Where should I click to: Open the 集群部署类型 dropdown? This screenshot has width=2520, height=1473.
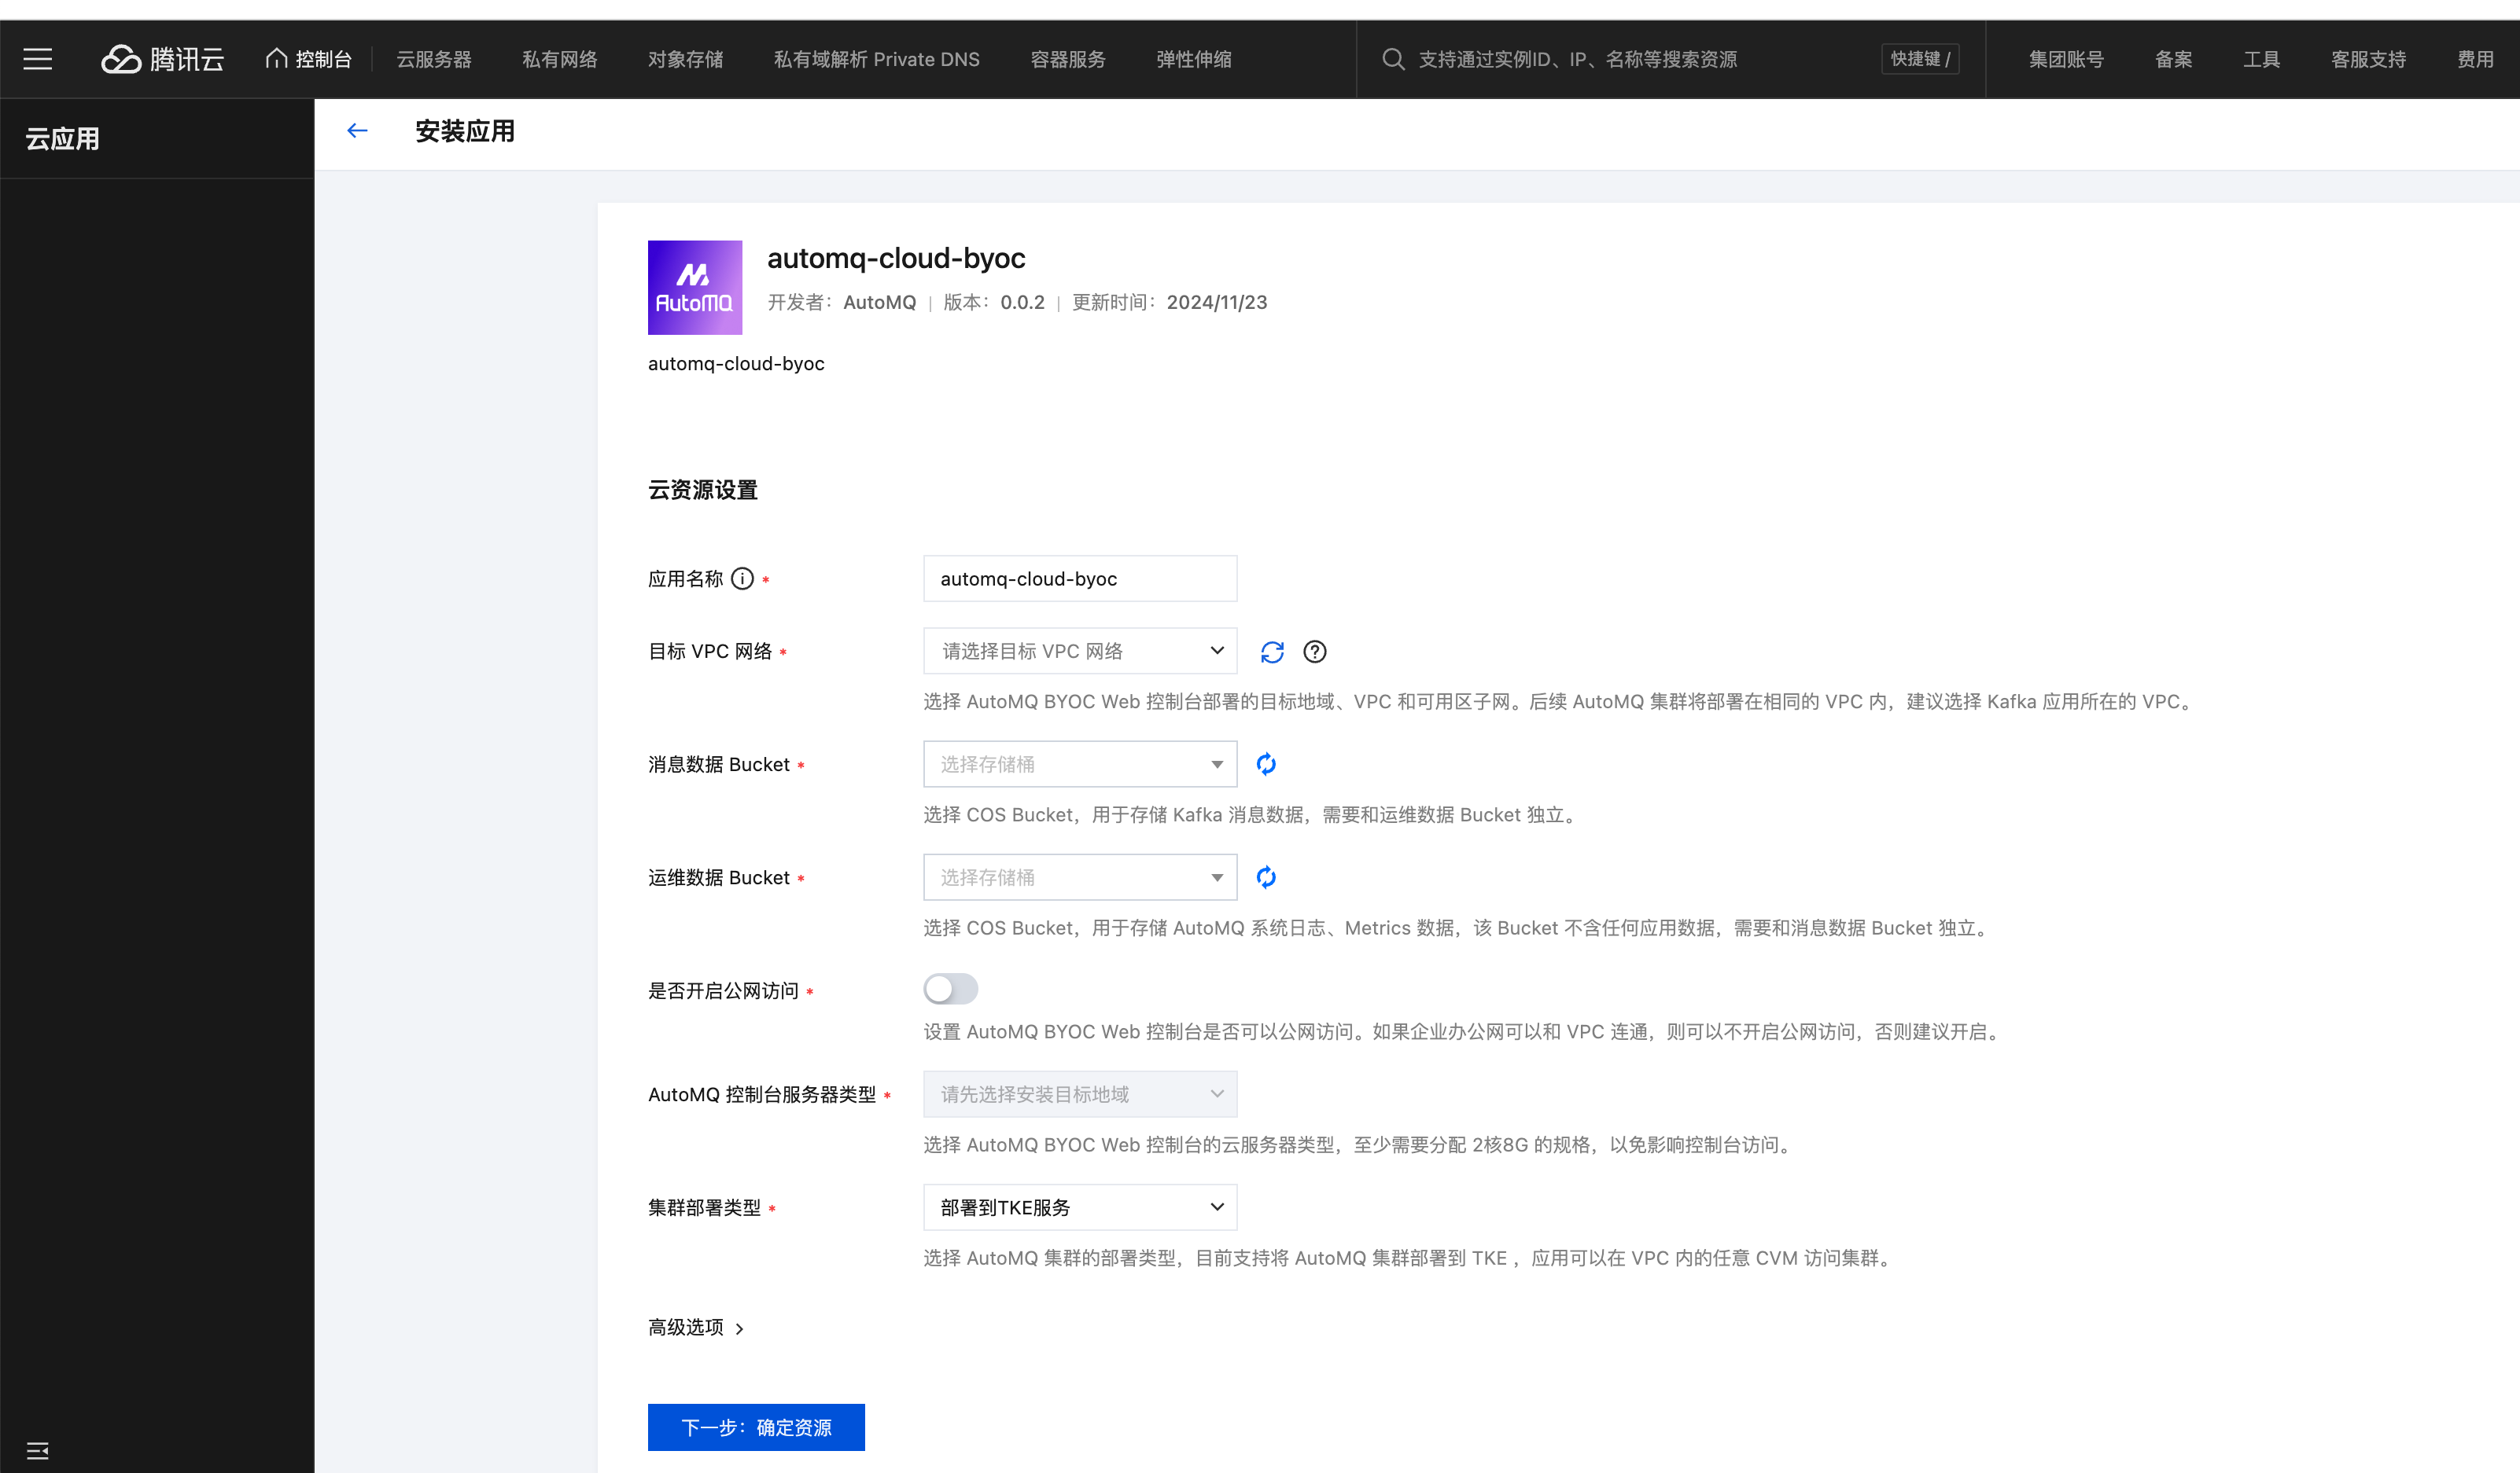[x=1080, y=1207]
